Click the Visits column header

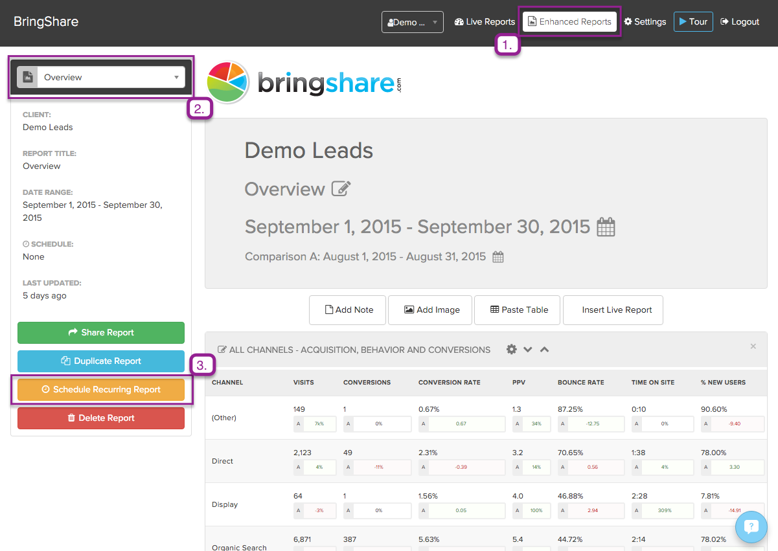pyautogui.click(x=304, y=383)
